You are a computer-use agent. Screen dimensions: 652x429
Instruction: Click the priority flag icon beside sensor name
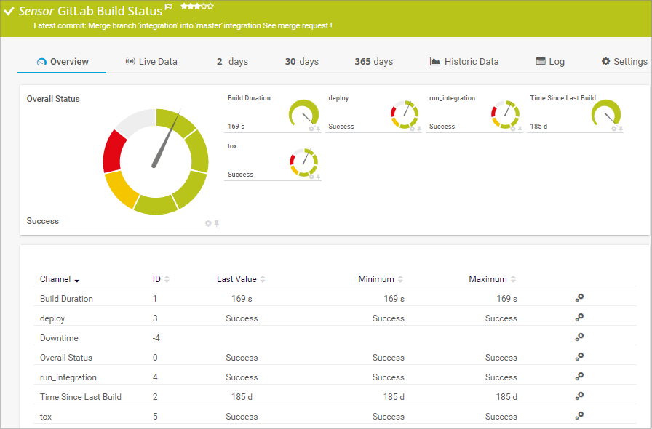click(x=169, y=7)
